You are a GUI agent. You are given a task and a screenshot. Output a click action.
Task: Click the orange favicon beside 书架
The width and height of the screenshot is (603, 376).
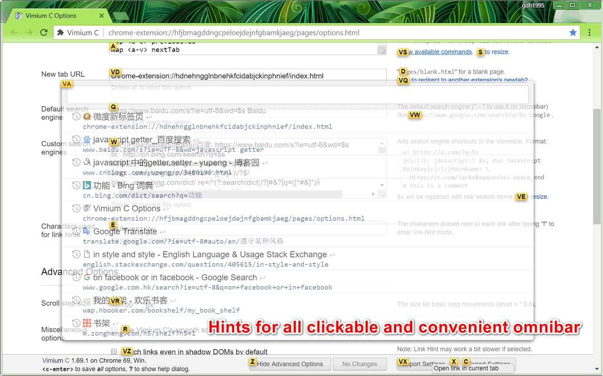pos(87,323)
